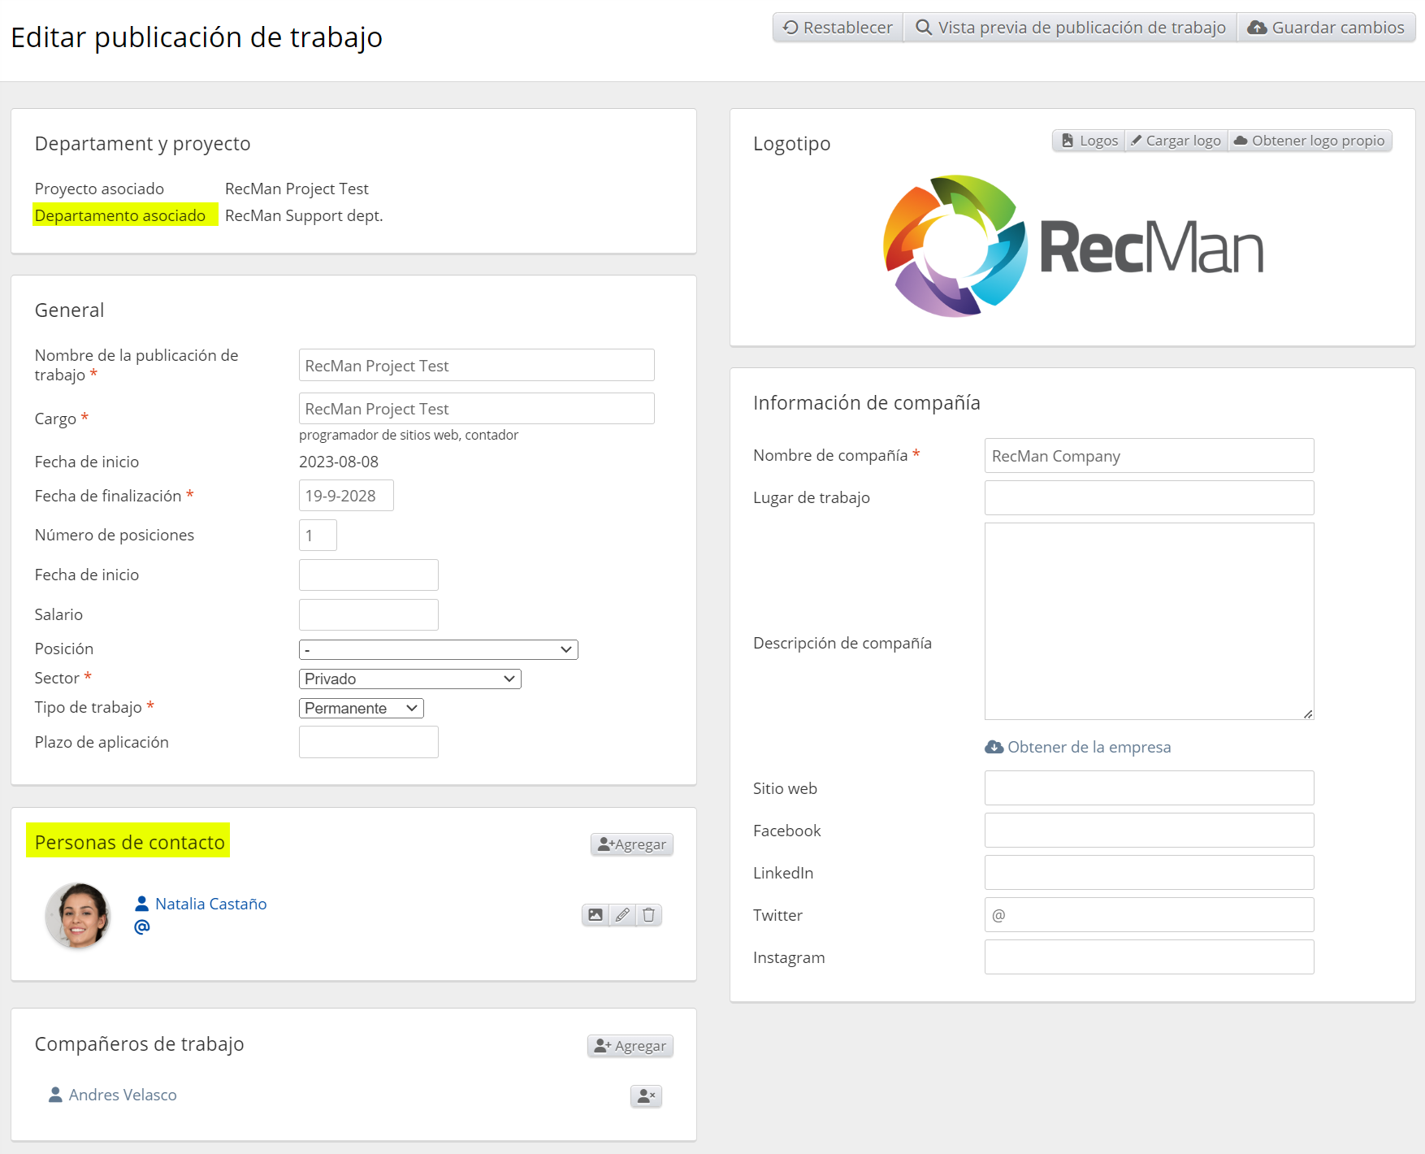Delete contact Natalia Castaño with trash icon

648,915
